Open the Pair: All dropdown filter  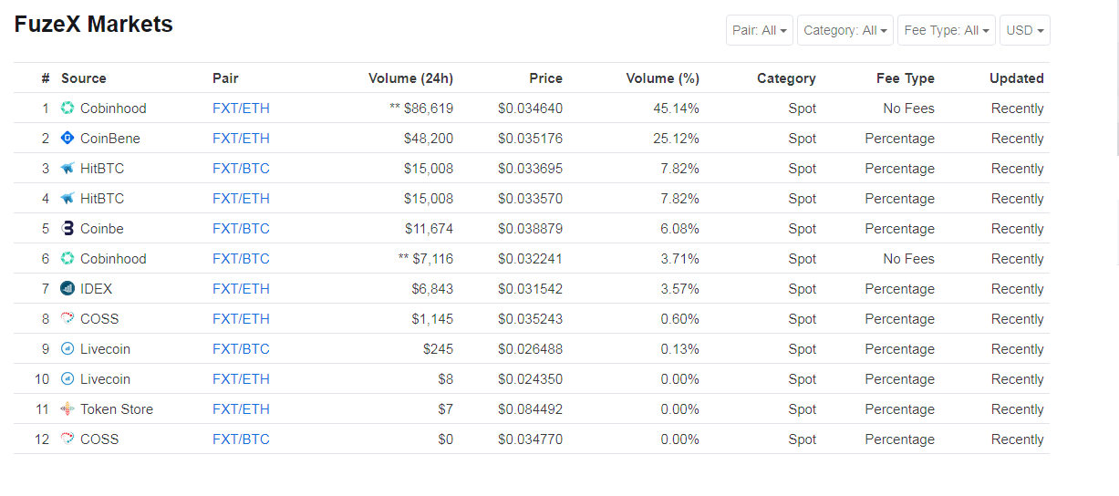coord(760,30)
